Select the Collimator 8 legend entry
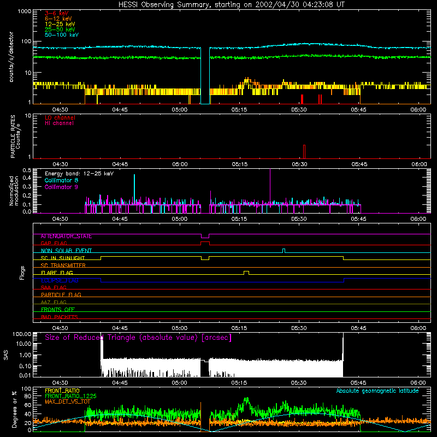437x437 pixels. (x=61, y=180)
